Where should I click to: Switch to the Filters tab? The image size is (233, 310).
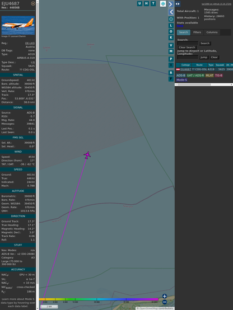pos(197,32)
